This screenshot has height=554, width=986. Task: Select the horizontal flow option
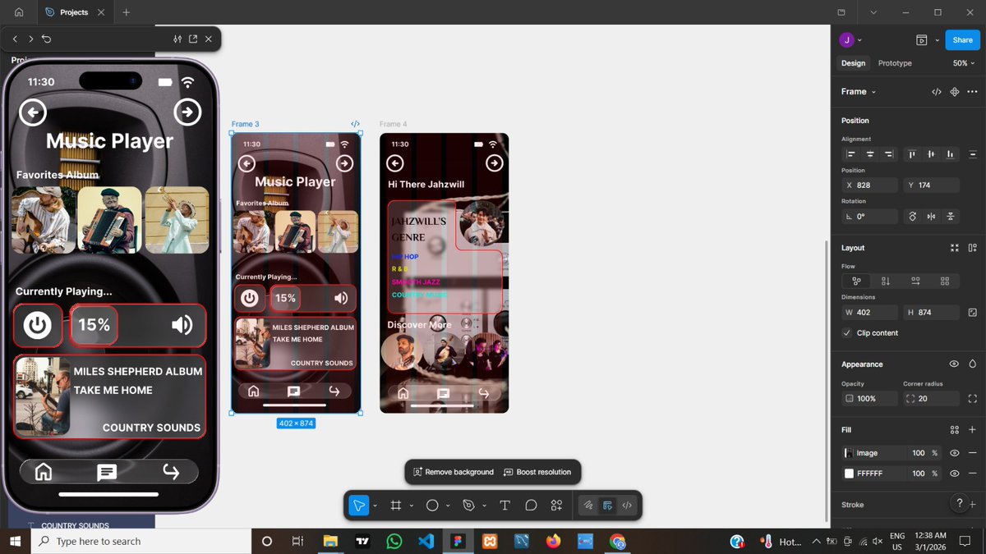[x=915, y=282]
